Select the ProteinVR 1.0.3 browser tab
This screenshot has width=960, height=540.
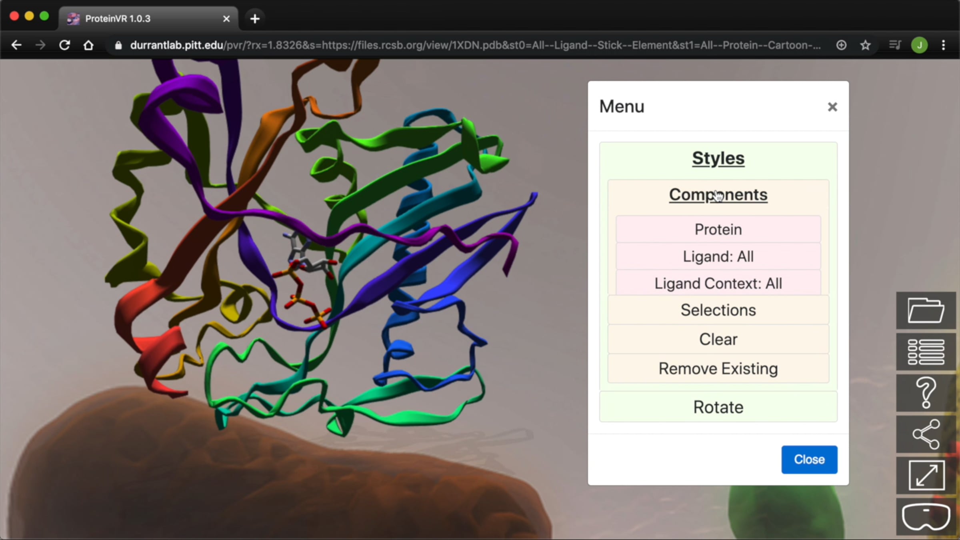148,19
